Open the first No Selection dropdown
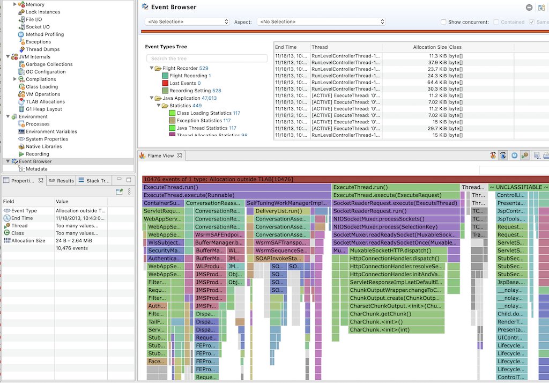Screen dimensions: 549x383 [x=187, y=22]
